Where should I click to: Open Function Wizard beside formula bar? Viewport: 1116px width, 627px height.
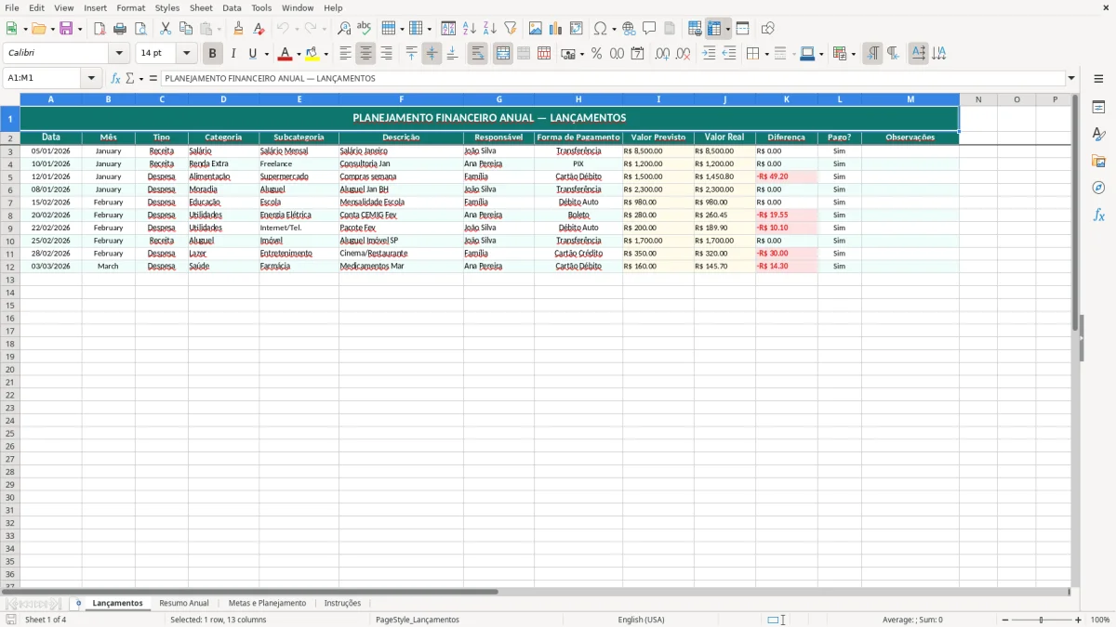coord(115,79)
